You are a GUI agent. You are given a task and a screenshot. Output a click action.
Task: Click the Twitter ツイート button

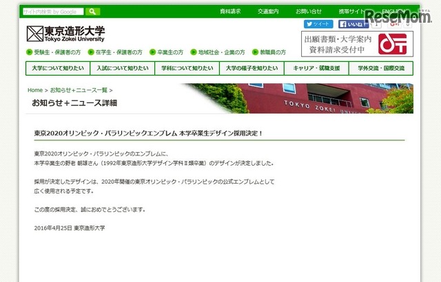coord(318,23)
